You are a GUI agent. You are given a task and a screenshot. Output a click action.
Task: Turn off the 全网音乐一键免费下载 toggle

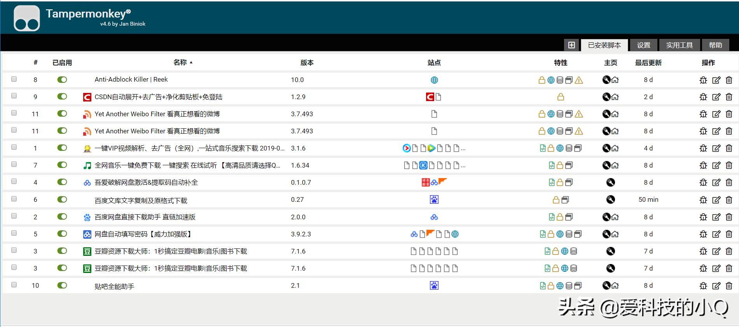[x=62, y=165]
